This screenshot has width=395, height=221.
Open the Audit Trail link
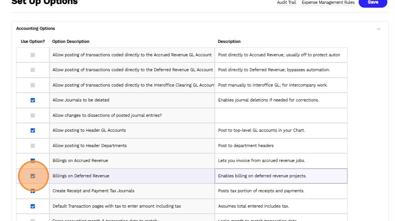click(286, 3)
